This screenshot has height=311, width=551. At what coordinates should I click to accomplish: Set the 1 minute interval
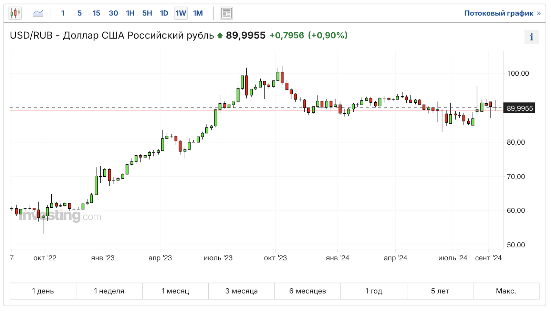(x=63, y=13)
